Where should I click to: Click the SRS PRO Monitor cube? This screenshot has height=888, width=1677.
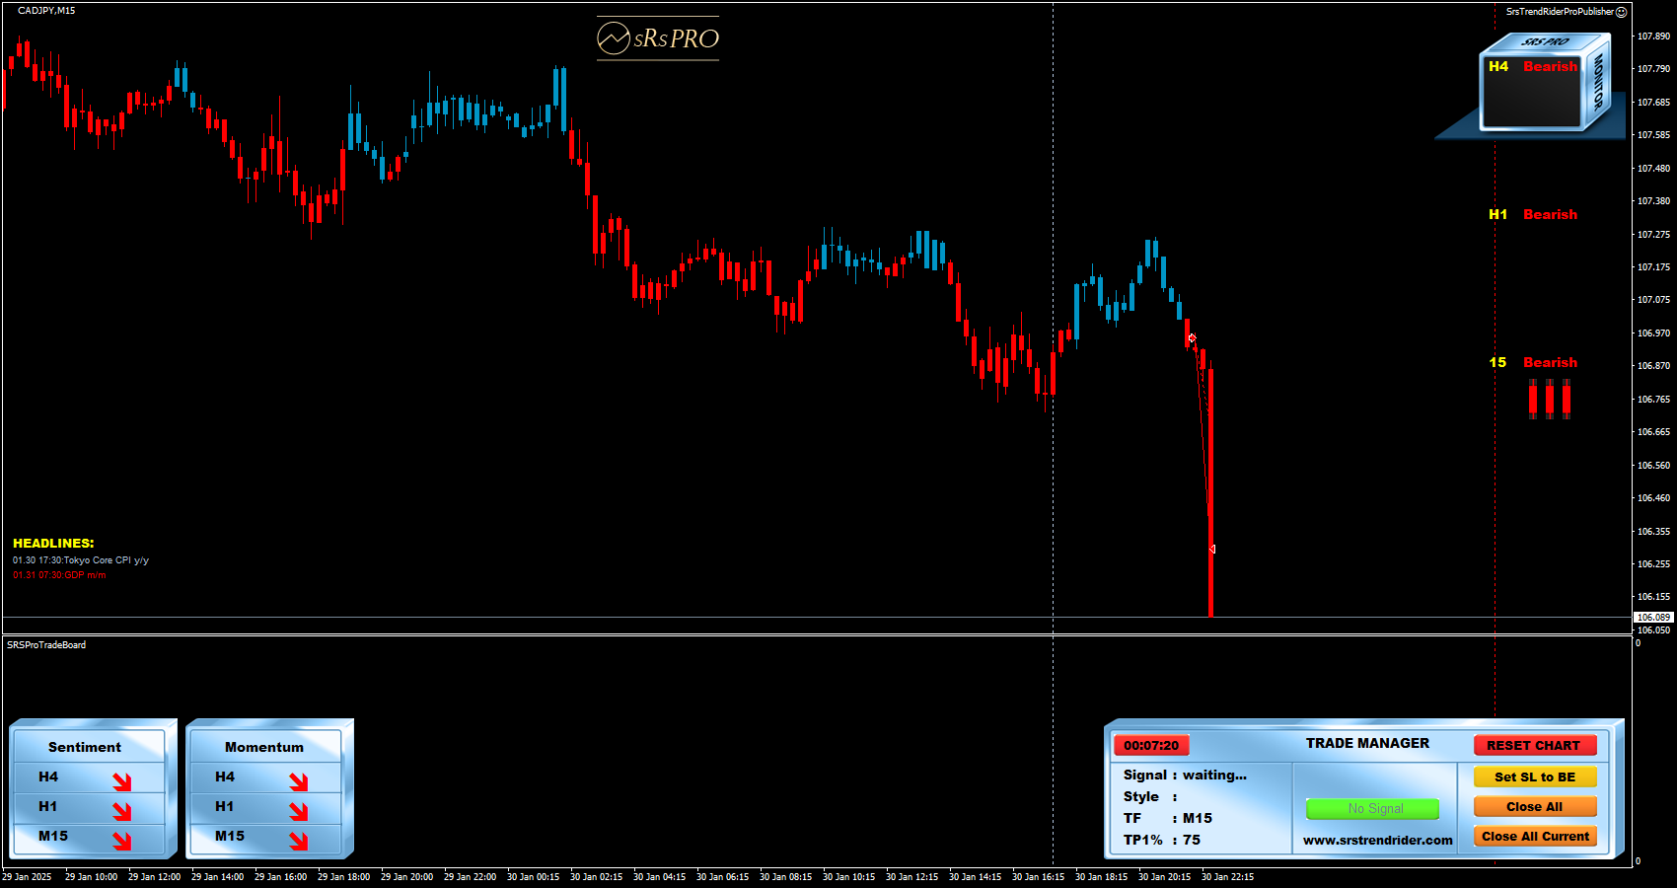click(1544, 84)
